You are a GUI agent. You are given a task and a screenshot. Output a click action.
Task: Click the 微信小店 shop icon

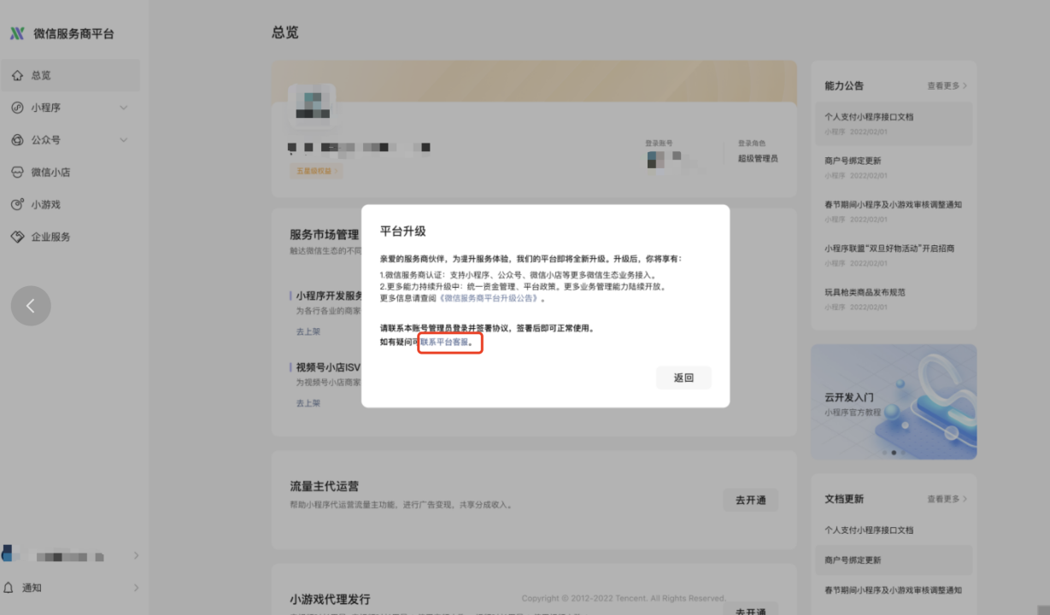[17, 173]
